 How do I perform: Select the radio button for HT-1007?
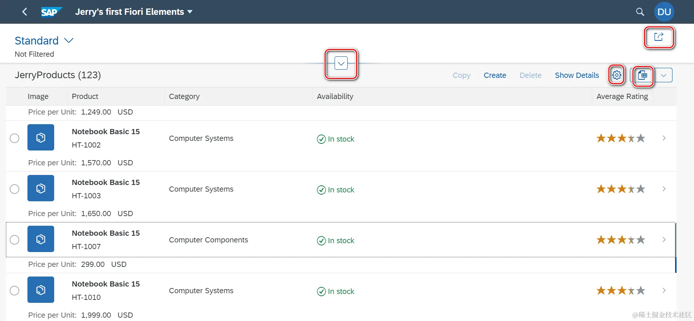pos(14,240)
